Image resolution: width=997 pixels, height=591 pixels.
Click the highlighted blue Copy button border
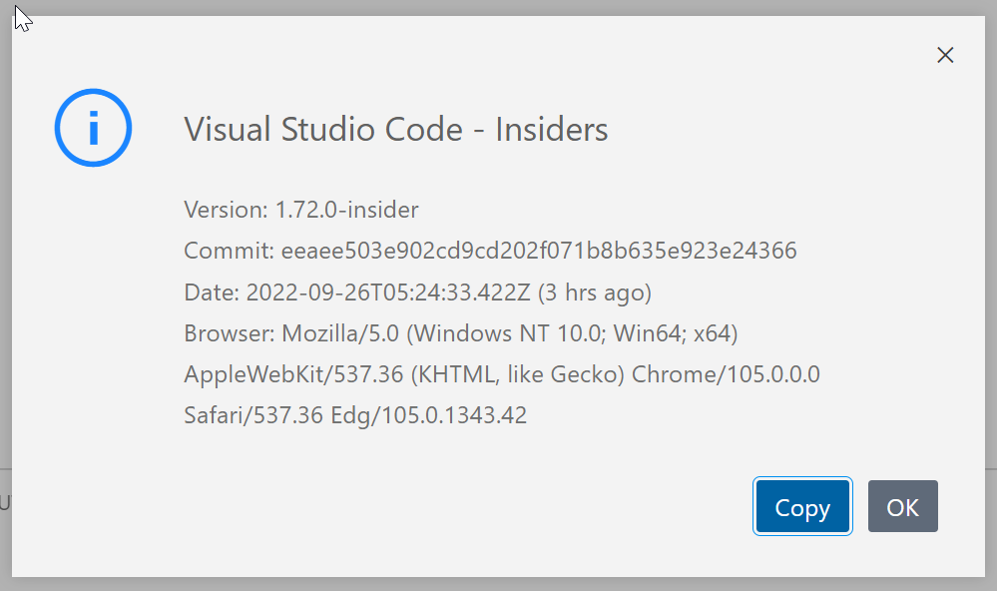802,506
